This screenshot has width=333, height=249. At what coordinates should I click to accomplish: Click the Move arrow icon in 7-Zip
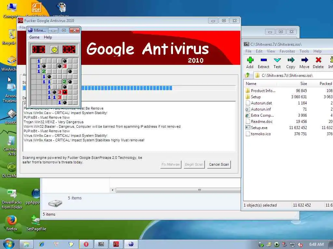304,63
